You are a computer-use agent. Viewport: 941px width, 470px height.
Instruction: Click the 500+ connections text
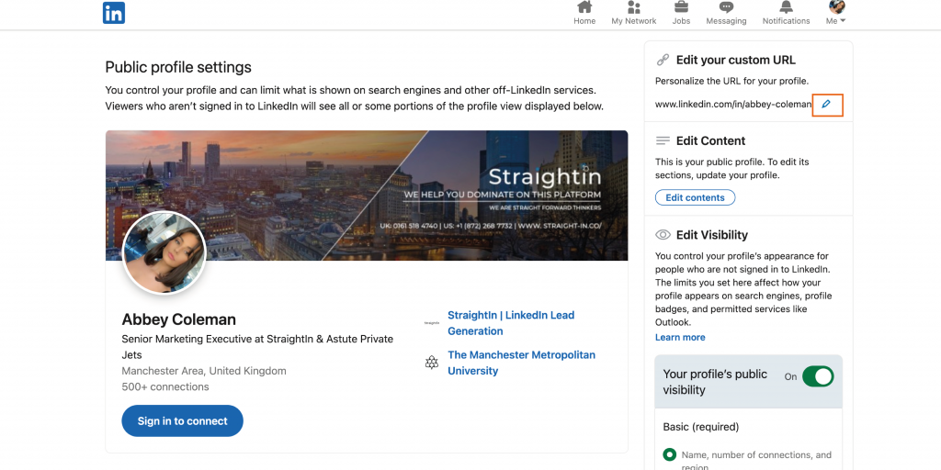pos(165,386)
